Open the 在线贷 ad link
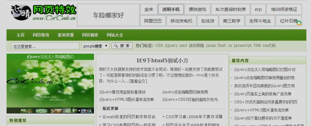Viewport: 311px width, 126px height. tap(208, 21)
